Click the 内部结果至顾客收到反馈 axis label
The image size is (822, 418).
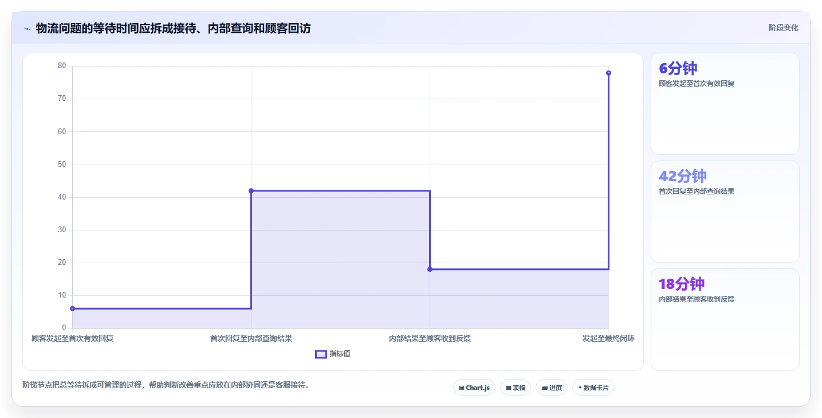coord(430,338)
